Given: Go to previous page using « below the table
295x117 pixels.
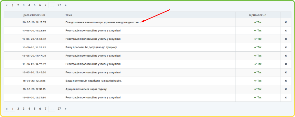Looking at the screenshot, I should tap(6, 109).
